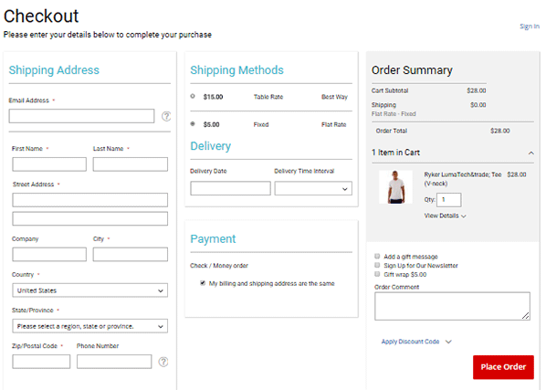
Task: Click the help icon beside Email Address
Action: [166, 116]
